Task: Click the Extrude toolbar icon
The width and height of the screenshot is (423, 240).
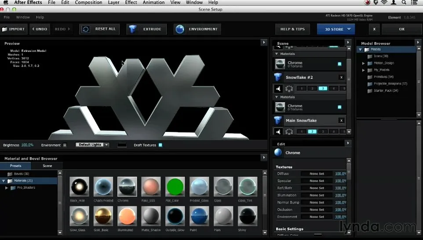Action: tap(132, 29)
